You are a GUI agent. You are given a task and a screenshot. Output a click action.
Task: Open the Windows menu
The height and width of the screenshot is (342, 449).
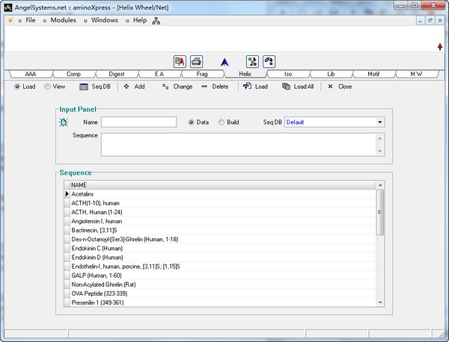coord(104,20)
